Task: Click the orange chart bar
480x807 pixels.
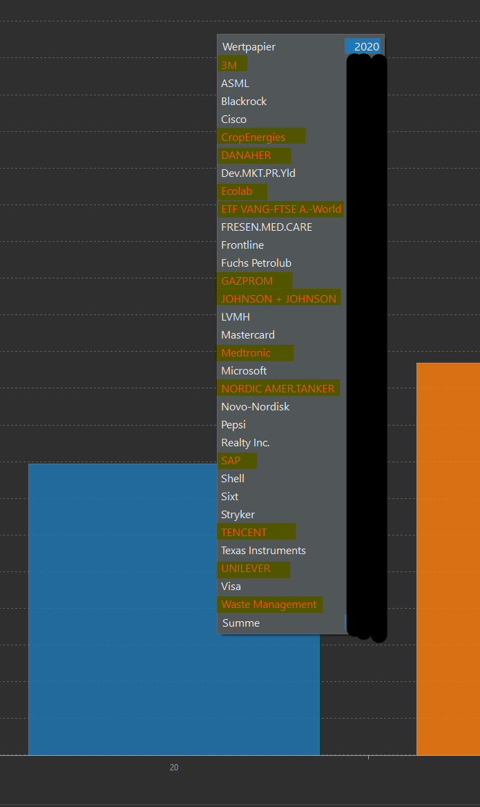Action: click(448, 559)
